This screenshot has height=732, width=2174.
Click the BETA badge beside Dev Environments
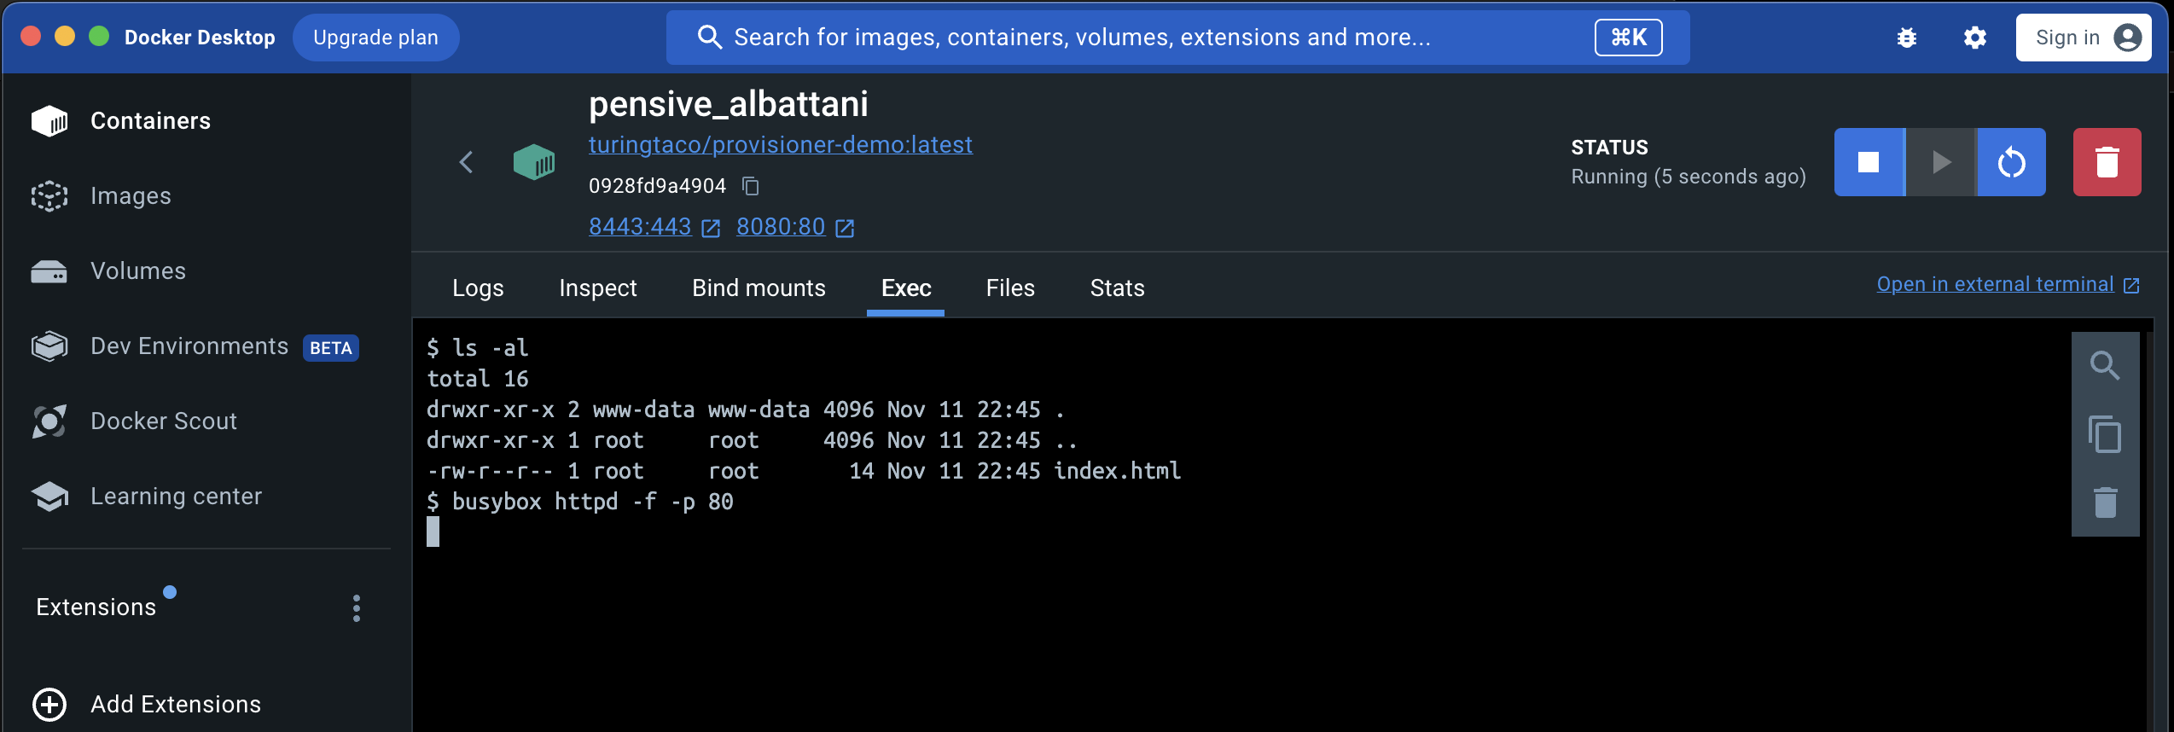331,347
